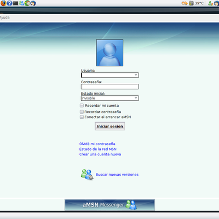This screenshot has height=219, width=219.
Task: Open the blue help question mark icon
Action: coord(9,3)
